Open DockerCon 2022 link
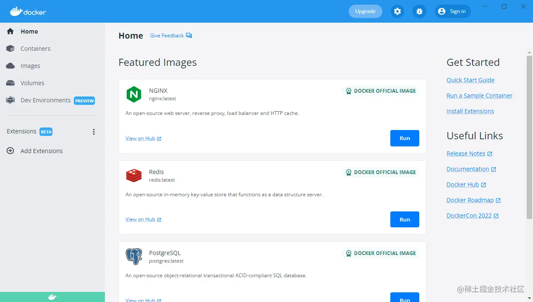This screenshot has width=533, height=302. 469,216
